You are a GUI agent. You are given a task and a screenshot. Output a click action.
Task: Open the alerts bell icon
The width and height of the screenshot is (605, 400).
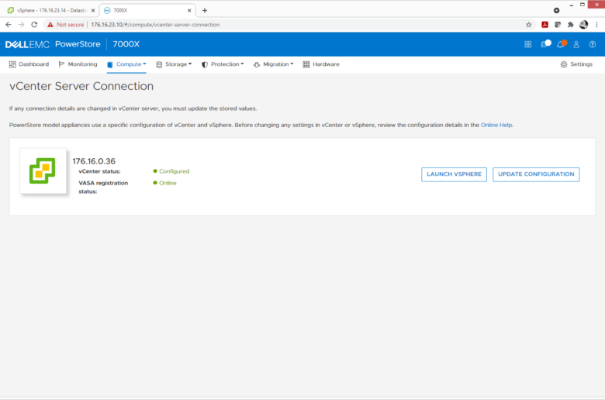click(562, 44)
